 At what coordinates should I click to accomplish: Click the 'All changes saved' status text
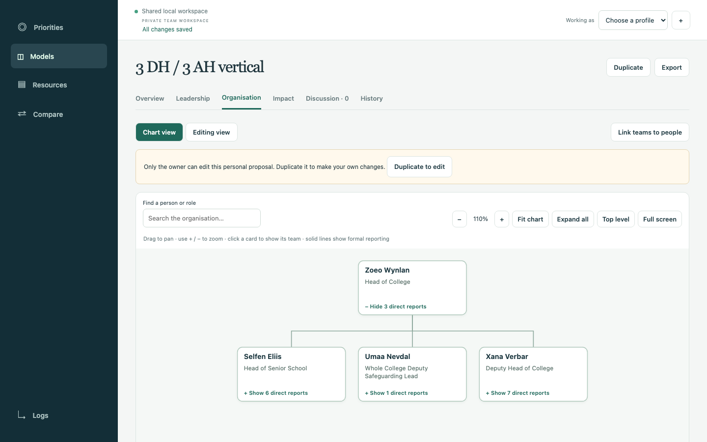tap(167, 29)
